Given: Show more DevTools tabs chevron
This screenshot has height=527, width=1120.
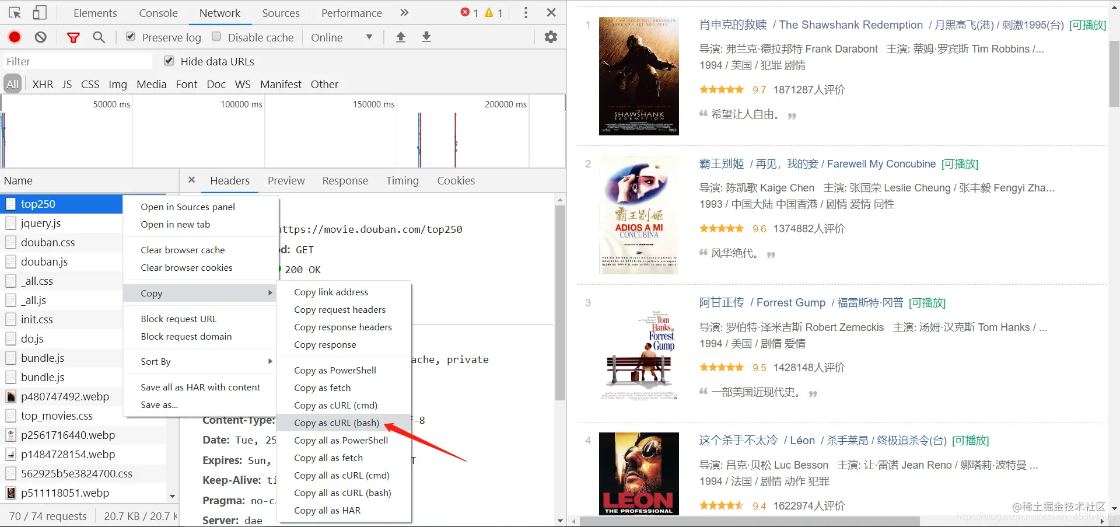Looking at the screenshot, I should click(404, 13).
